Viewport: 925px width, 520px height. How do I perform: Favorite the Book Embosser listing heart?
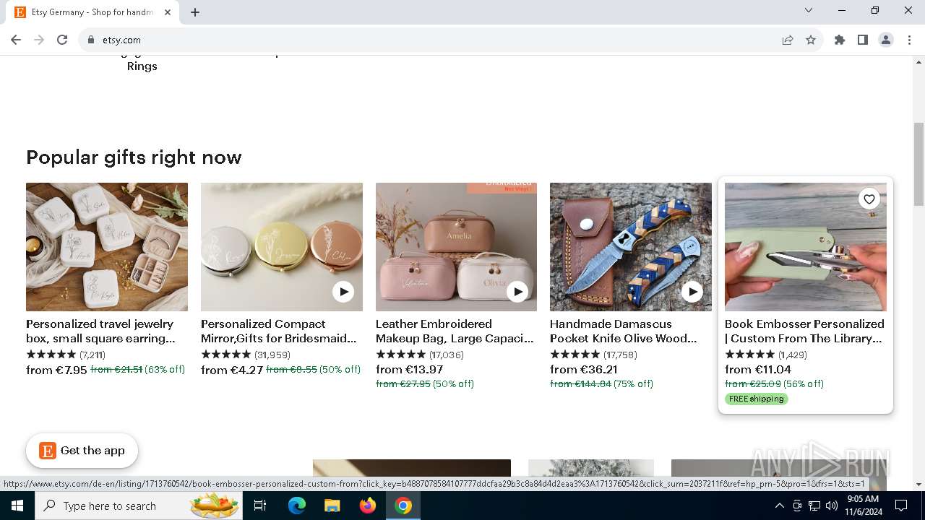[869, 199]
